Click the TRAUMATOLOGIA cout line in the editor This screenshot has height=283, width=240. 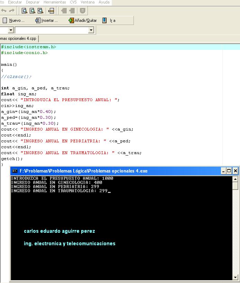(71, 153)
